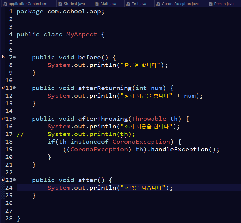
Task: Click the int num parameter on line 11
Action: coord(149,88)
